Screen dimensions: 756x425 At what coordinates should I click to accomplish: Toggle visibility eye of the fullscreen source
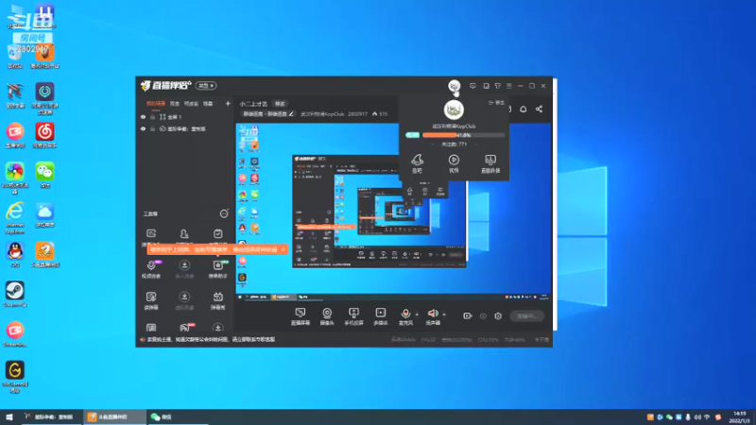coord(144,117)
